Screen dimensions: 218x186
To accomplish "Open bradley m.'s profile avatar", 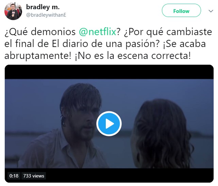I will click(x=13, y=11).
